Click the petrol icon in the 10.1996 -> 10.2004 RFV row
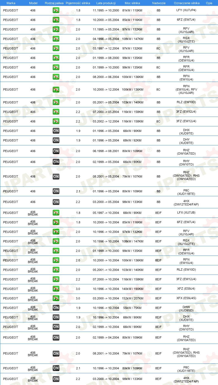This screenshot has width=218, height=385. tap(56, 232)
